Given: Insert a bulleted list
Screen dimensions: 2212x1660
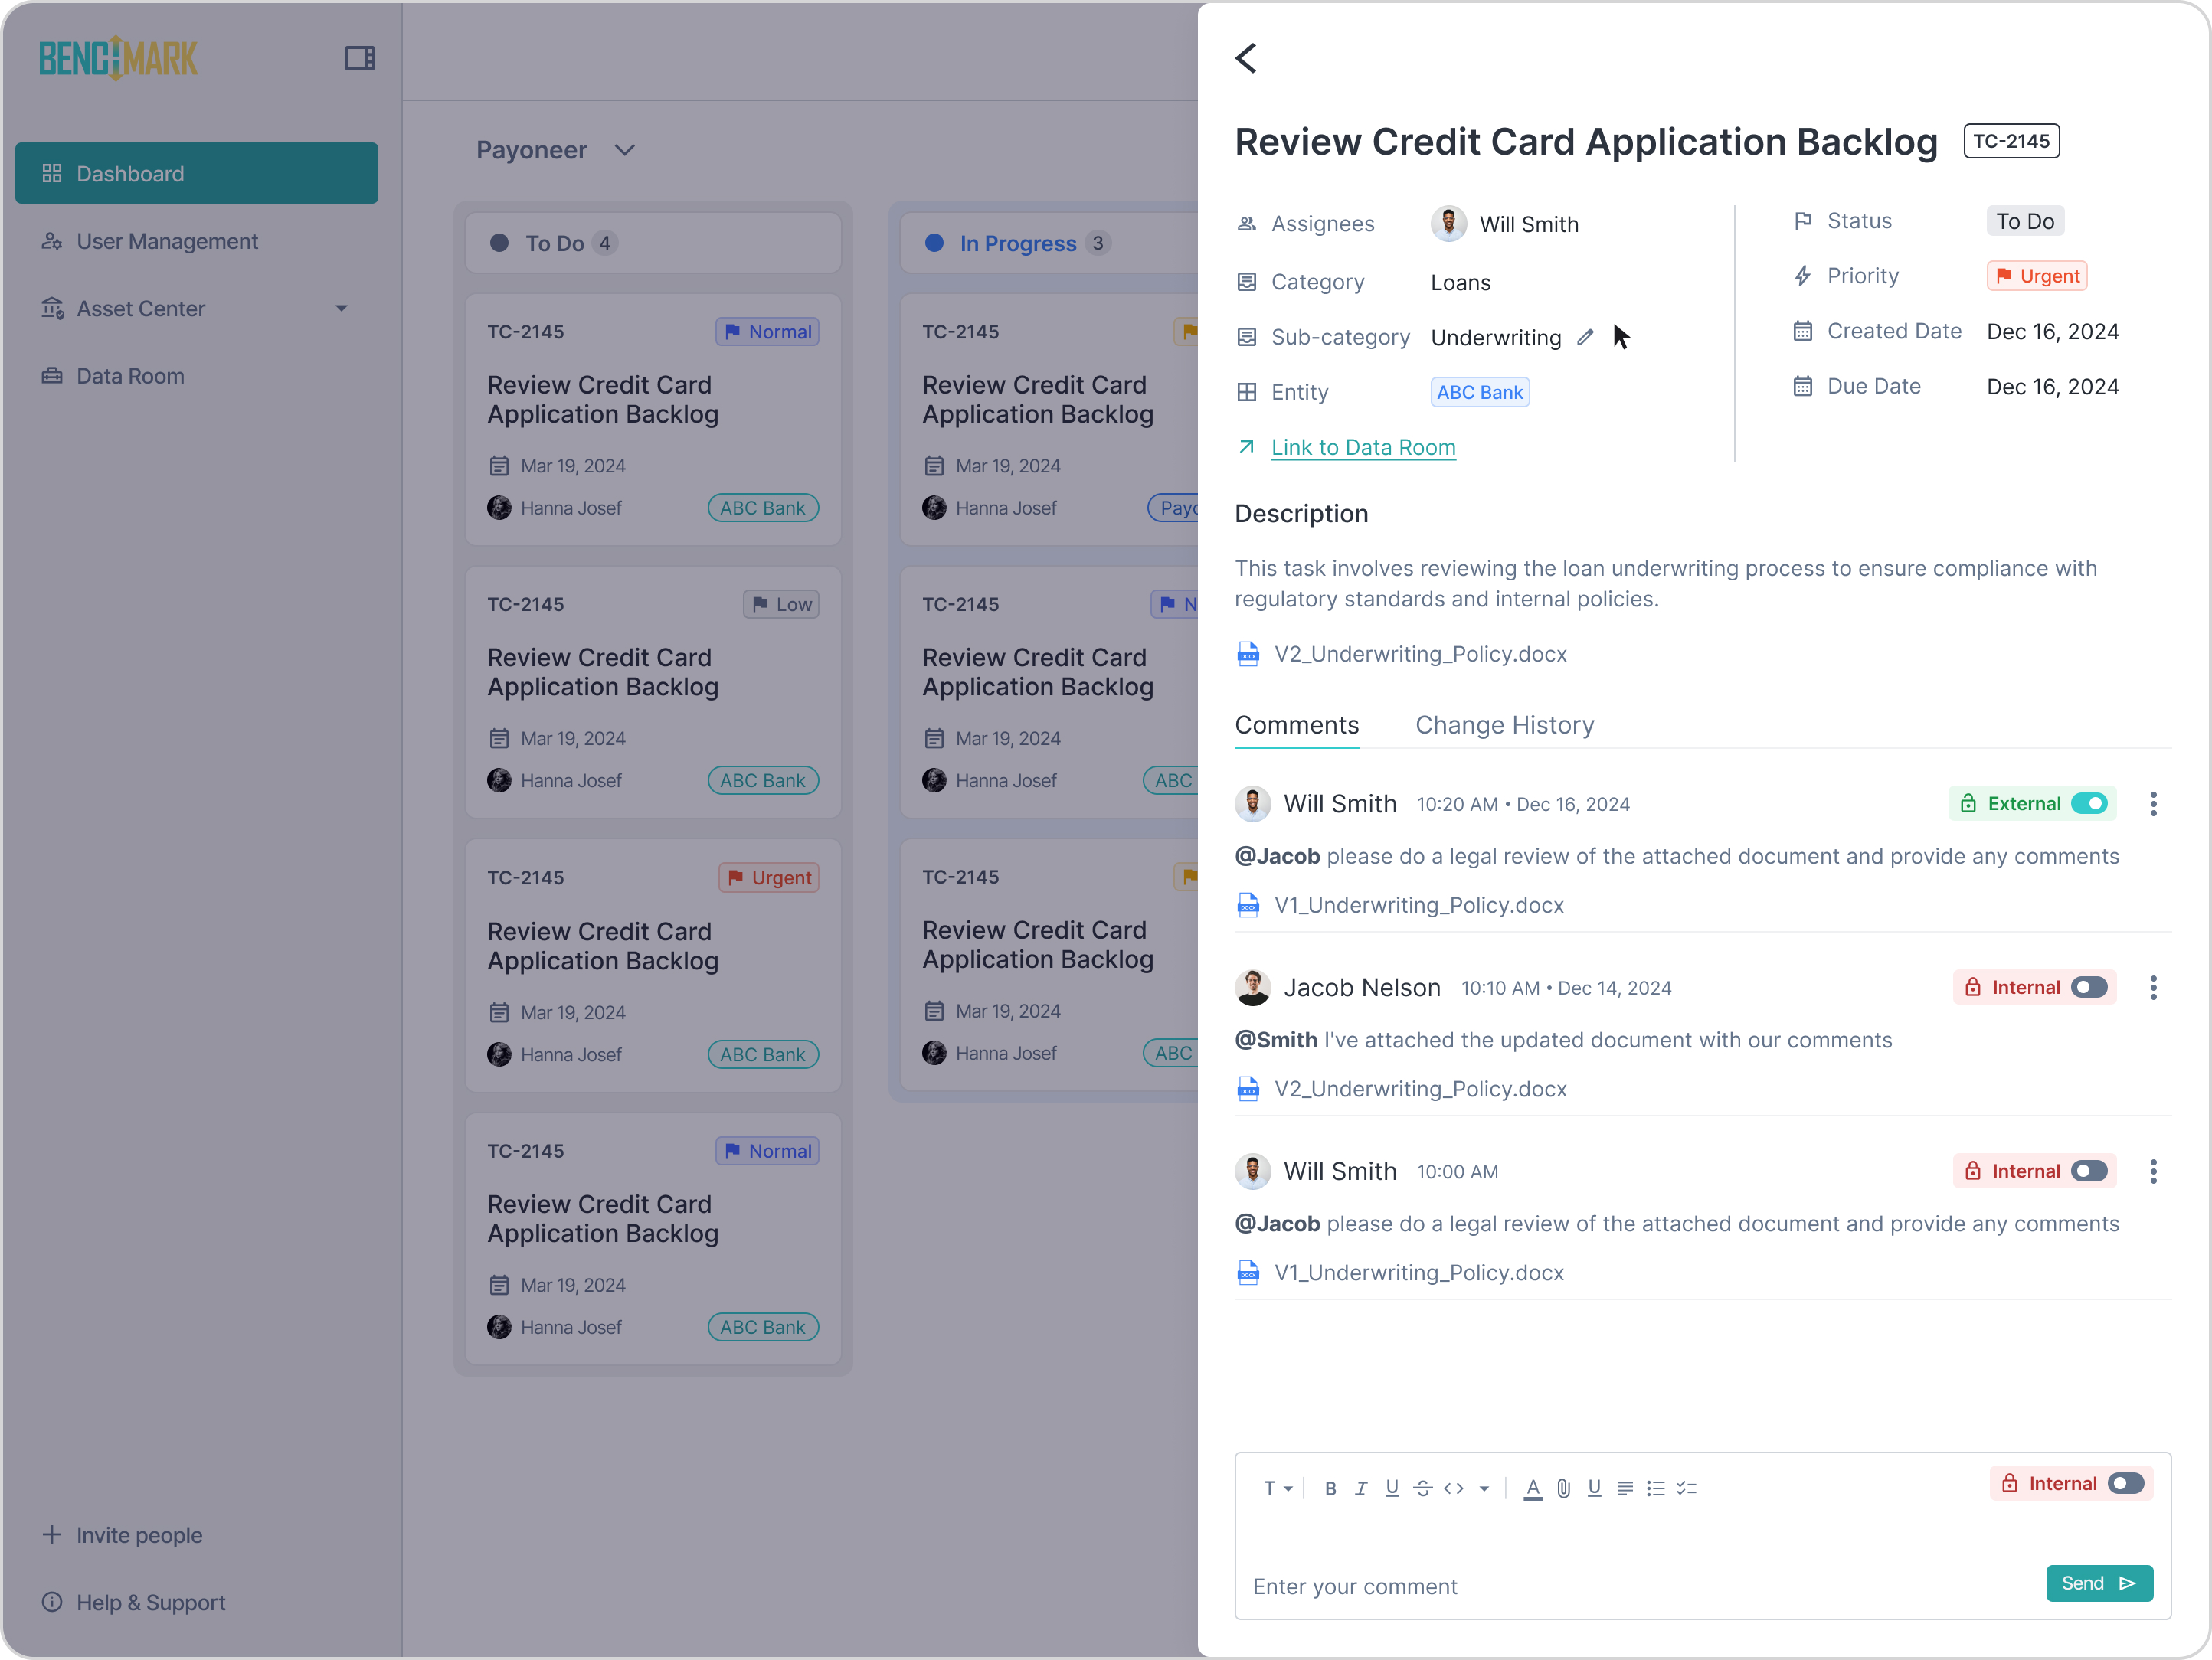Looking at the screenshot, I should [x=1656, y=1488].
